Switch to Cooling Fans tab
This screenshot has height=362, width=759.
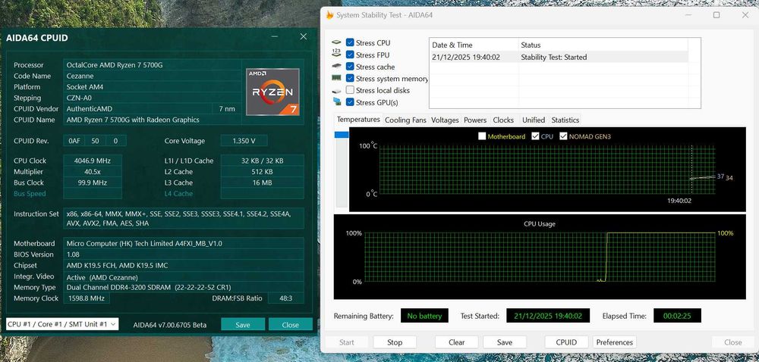pyautogui.click(x=405, y=120)
